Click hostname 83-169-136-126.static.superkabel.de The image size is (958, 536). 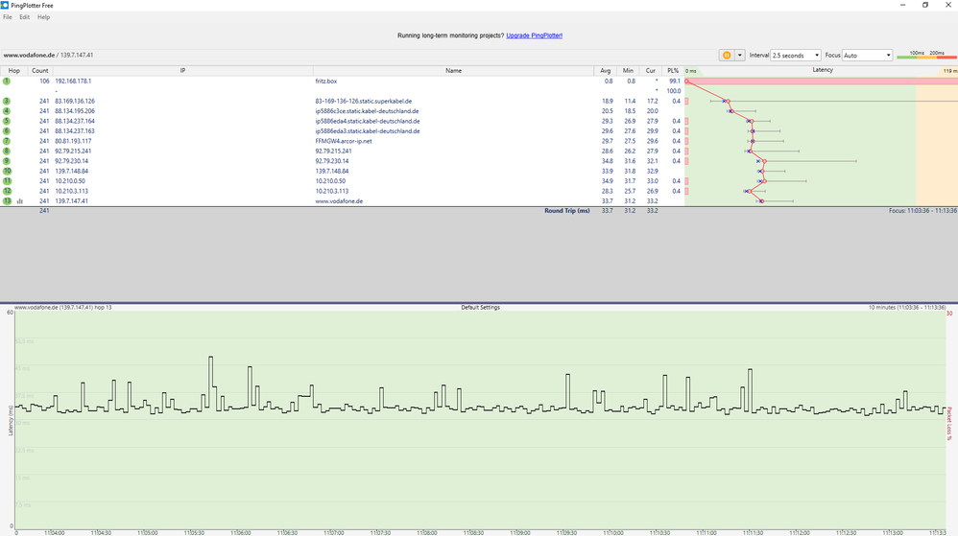[x=364, y=101]
